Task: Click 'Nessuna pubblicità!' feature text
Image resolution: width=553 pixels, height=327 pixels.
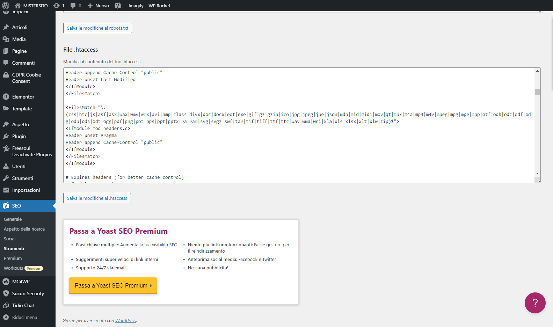Action: pyautogui.click(x=208, y=268)
